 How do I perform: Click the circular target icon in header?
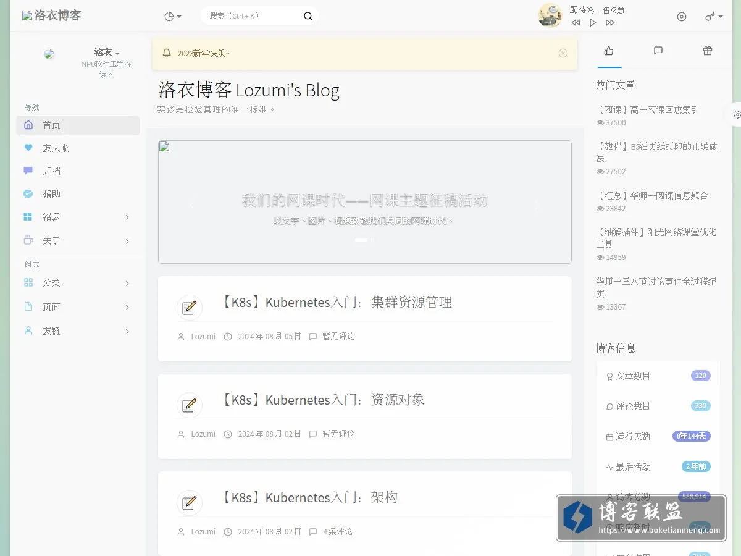[682, 17]
